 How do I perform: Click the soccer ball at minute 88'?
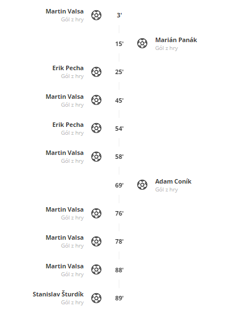click(96, 269)
